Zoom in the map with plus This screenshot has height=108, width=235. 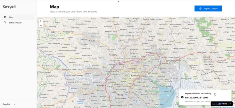coord(41,21)
